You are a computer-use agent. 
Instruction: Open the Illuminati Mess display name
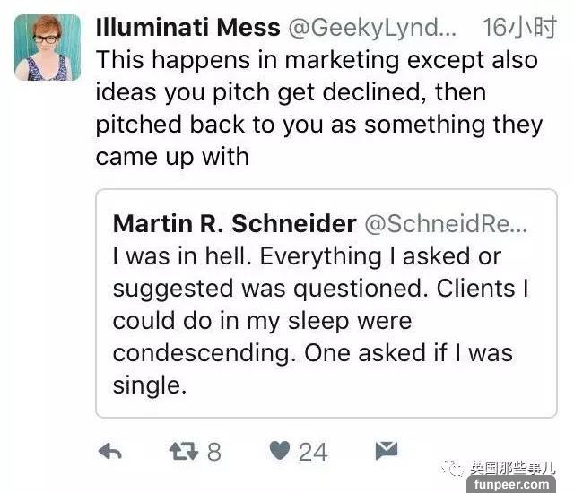pyautogui.click(x=187, y=28)
